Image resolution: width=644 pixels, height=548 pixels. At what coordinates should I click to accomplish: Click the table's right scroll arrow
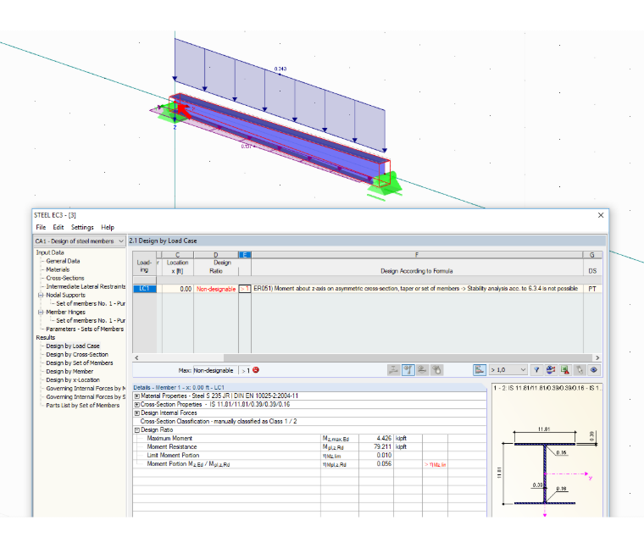point(597,357)
